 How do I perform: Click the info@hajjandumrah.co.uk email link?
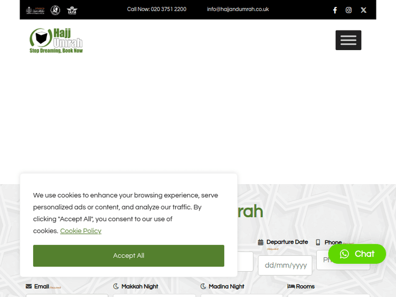(x=238, y=9)
